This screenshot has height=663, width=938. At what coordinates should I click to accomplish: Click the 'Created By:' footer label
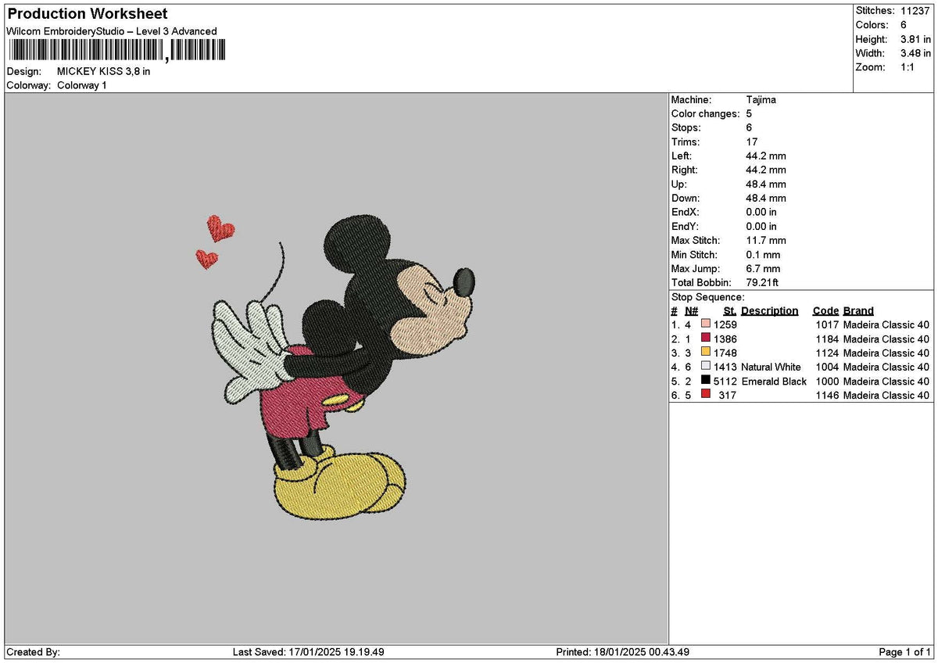point(33,652)
